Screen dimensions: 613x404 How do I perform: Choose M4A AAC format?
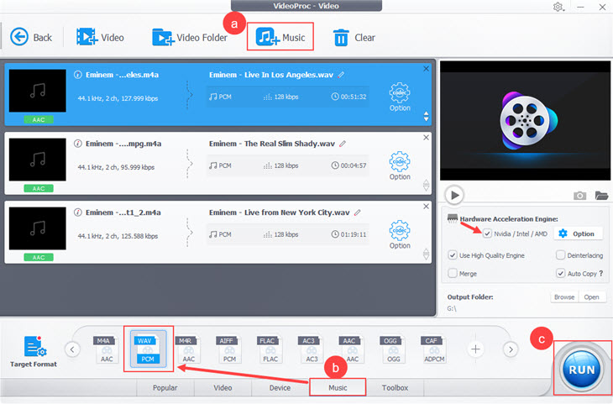click(106, 349)
